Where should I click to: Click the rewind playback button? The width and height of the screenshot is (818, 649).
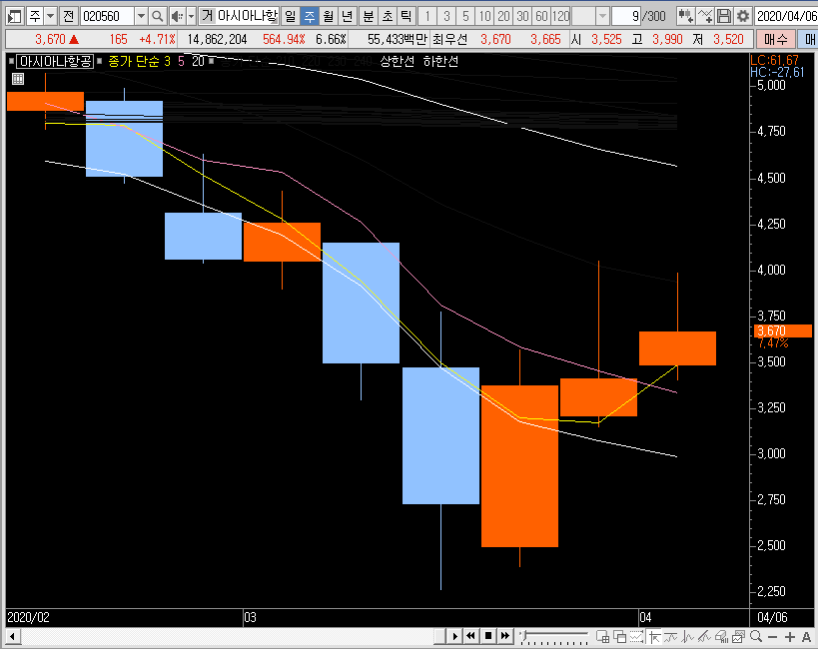click(471, 636)
